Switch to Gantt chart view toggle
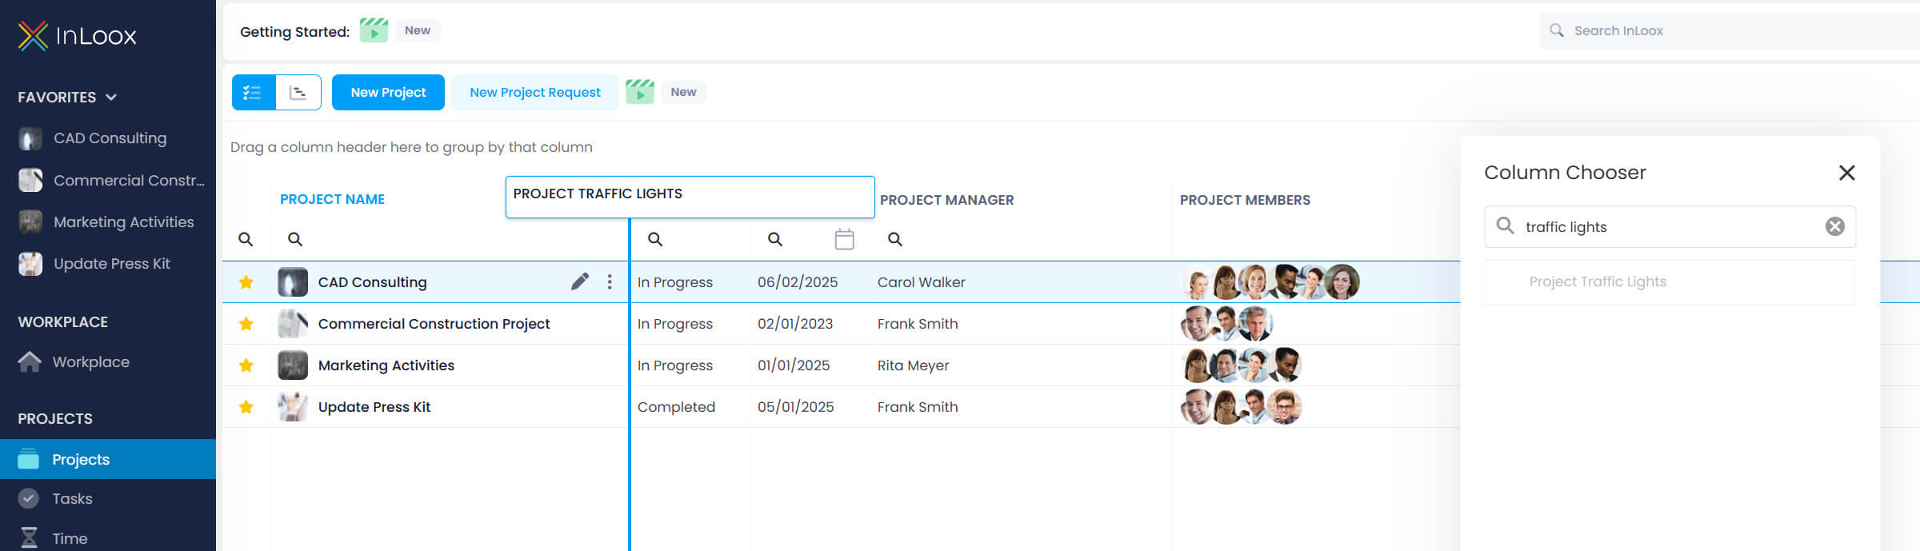This screenshot has height=551, width=1920. click(298, 93)
